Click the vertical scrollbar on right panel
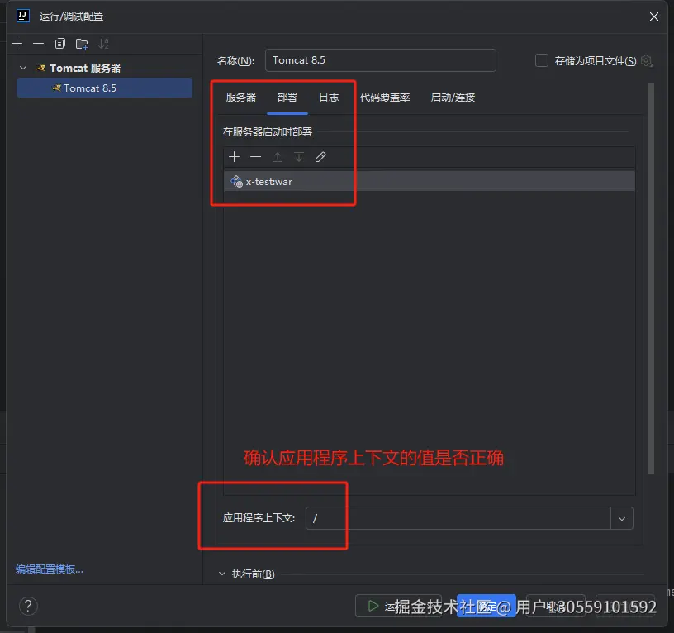674x633 pixels. (651, 278)
